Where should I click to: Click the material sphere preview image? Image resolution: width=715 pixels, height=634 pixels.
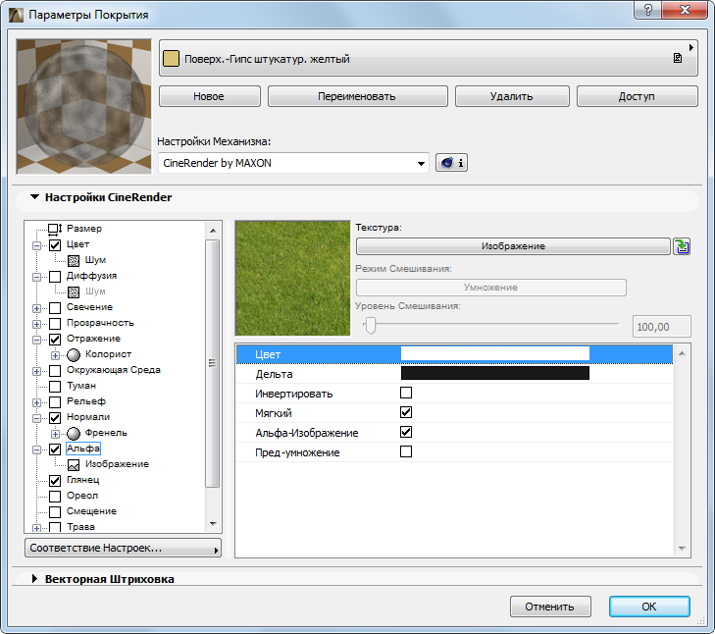[x=84, y=106]
